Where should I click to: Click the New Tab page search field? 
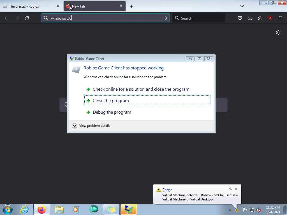point(143,105)
